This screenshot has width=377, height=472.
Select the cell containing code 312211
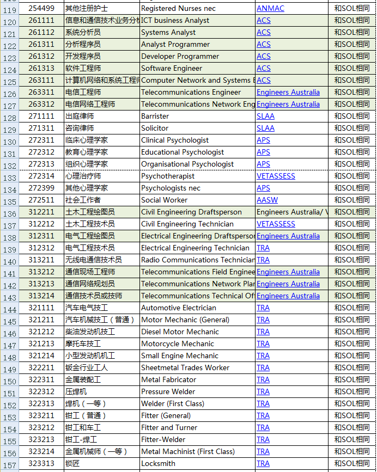(41, 212)
